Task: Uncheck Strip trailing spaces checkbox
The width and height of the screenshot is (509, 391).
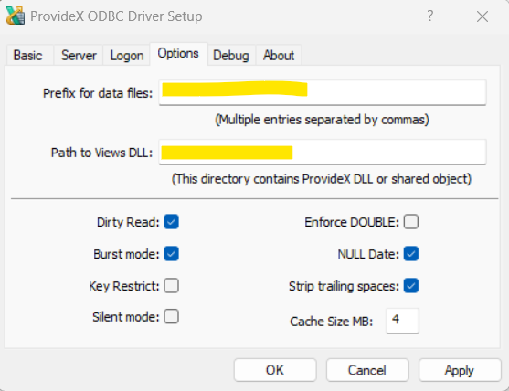Action: 411,286
